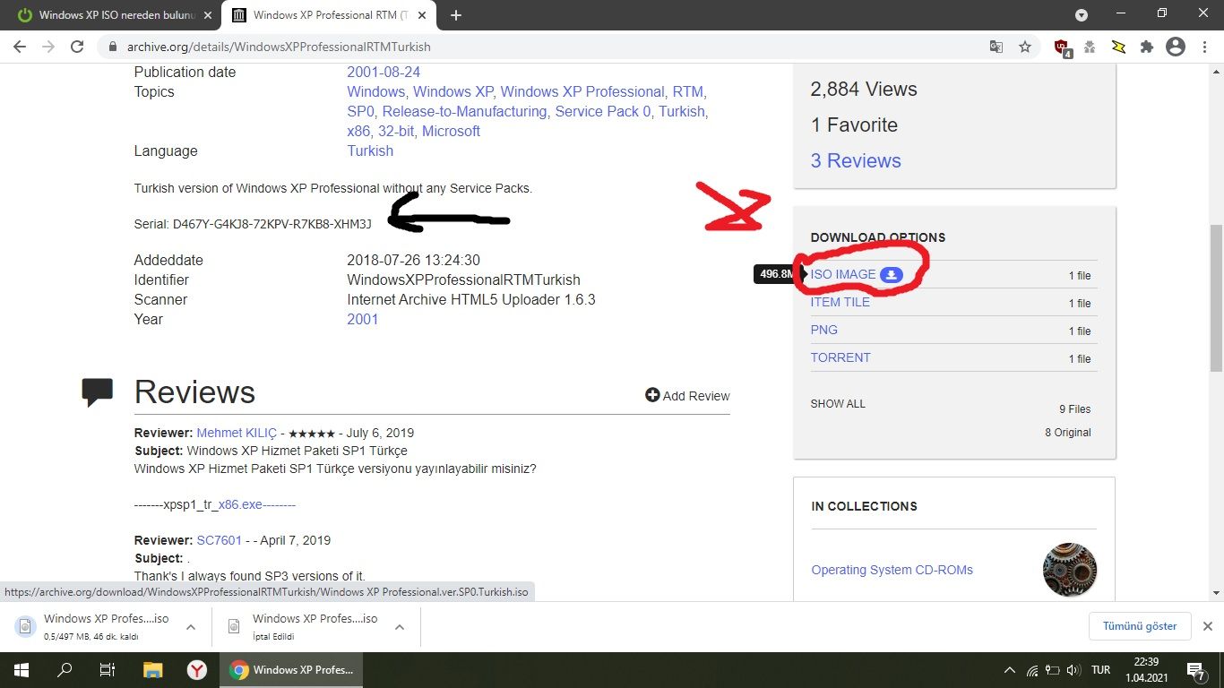Open the Google Translate page icon
Image resolution: width=1224 pixels, height=688 pixels.
[996, 47]
